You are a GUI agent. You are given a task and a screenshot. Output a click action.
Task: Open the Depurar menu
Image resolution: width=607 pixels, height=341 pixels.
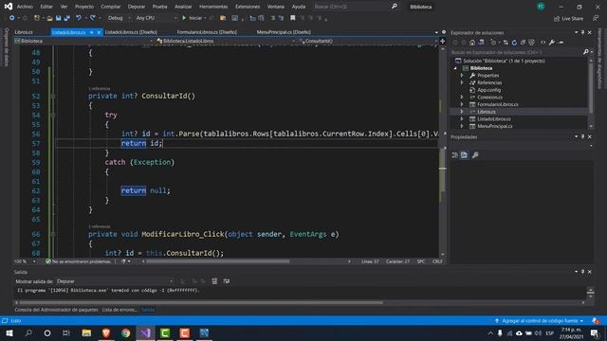click(x=137, y=7)
